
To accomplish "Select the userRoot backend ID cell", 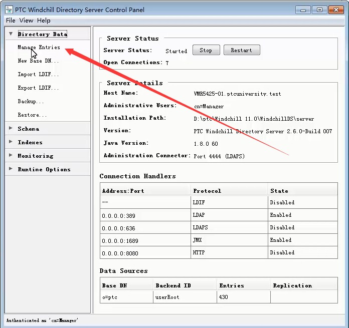I will tap(185, 297).
